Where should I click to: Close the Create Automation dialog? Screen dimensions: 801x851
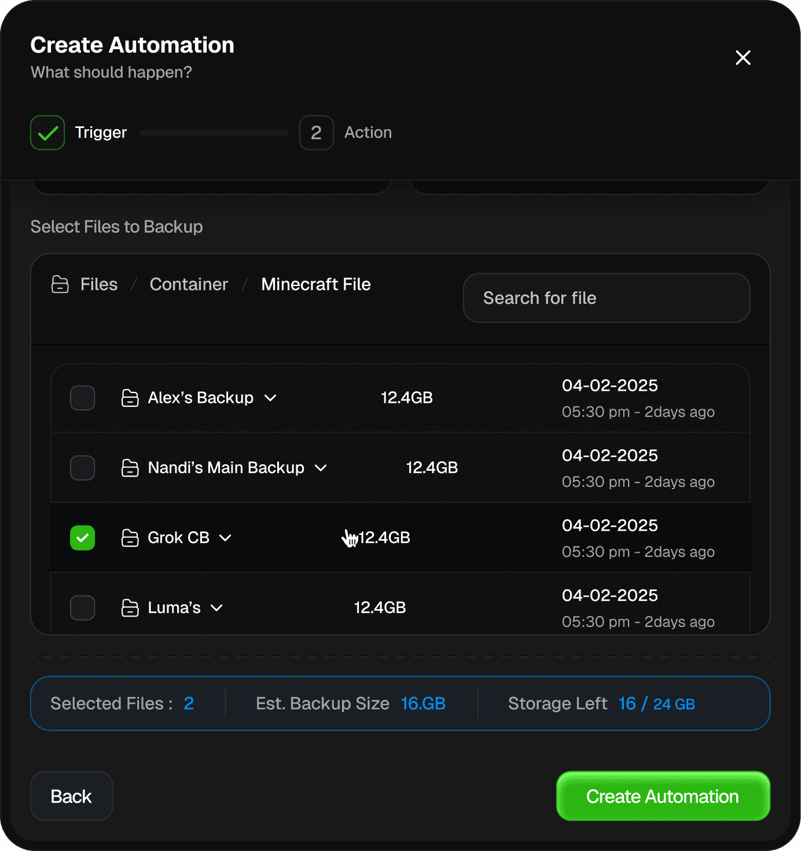743,57
